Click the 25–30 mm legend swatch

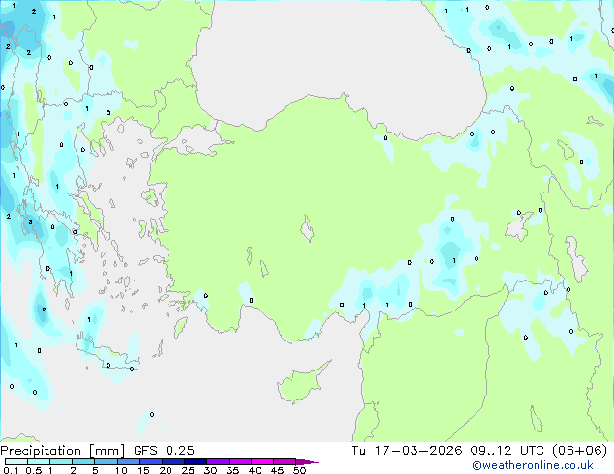pos(195,461)
